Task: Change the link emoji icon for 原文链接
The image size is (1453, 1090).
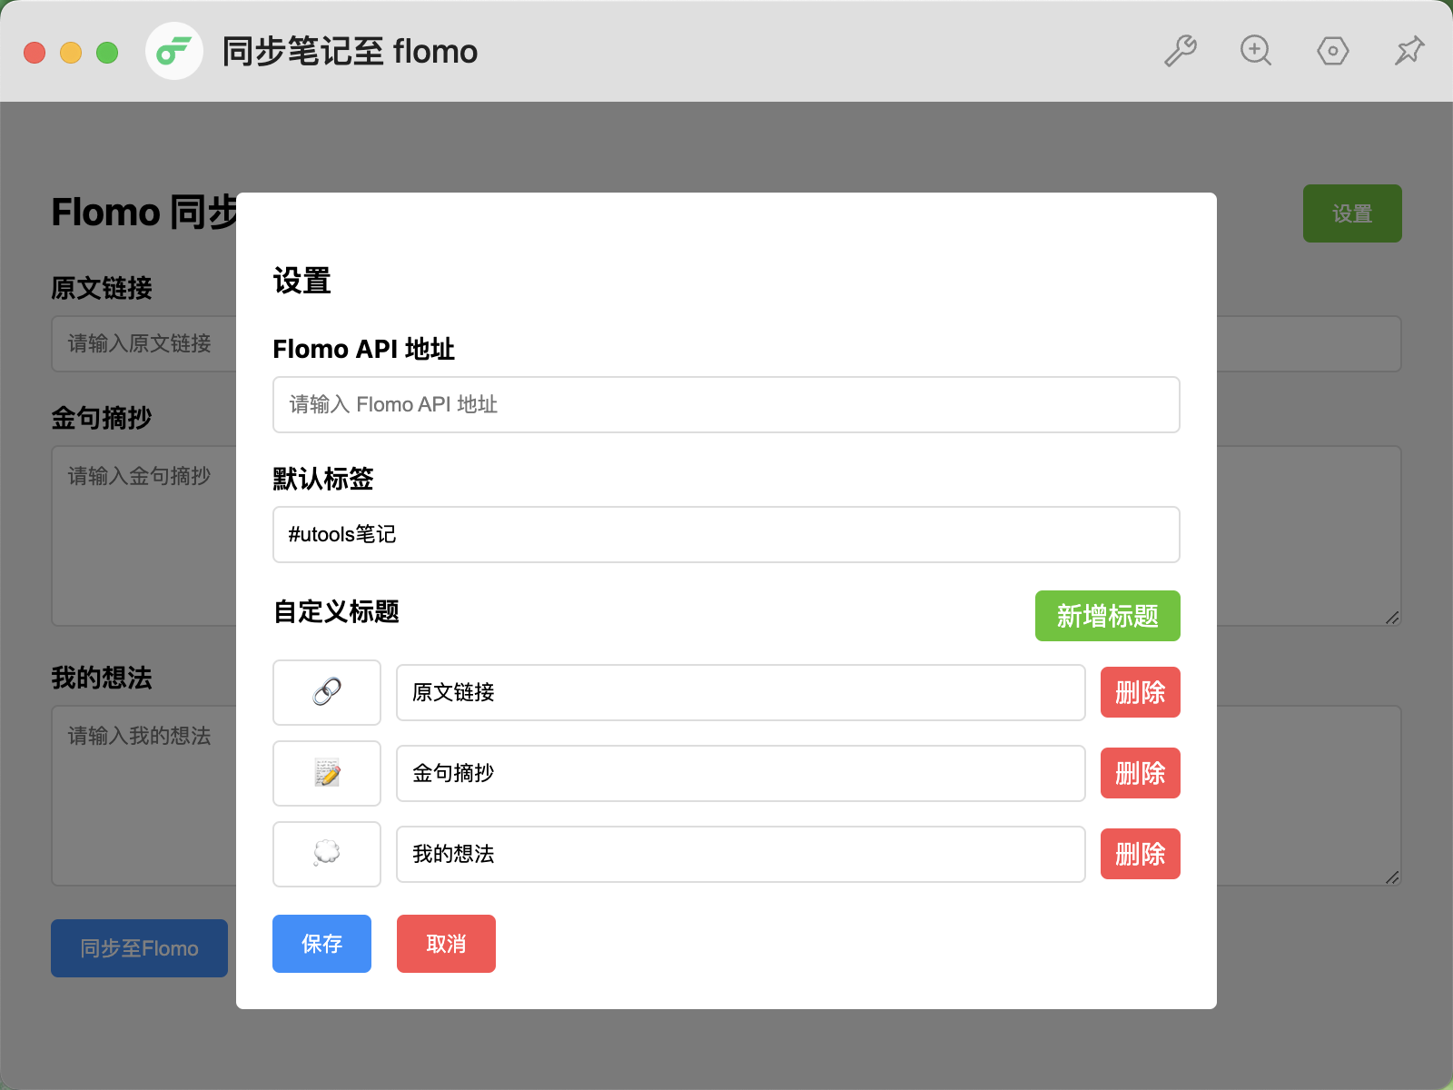Action: pyautogui.click(x=327, y=692)
